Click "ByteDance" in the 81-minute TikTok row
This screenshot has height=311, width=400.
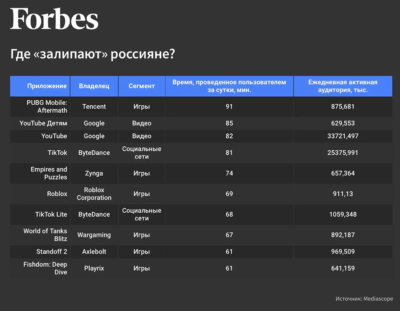pos(94,153)
